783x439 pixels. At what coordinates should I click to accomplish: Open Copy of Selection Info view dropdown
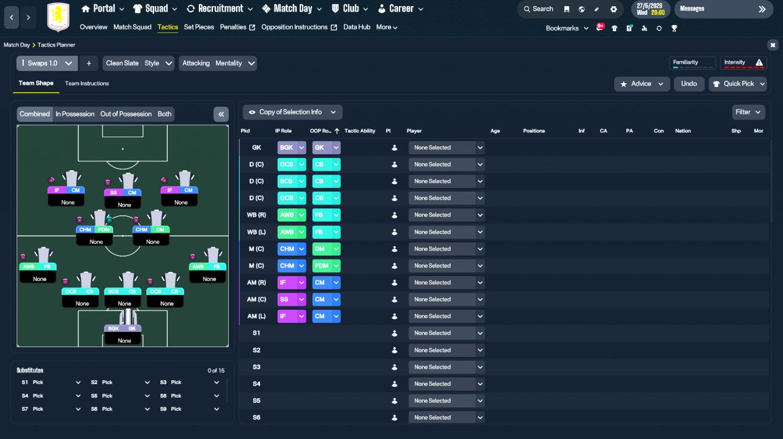point(292,112)
